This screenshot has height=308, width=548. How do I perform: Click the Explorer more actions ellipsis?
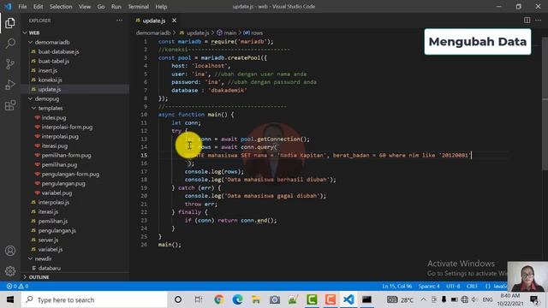(x=120, y=21)
